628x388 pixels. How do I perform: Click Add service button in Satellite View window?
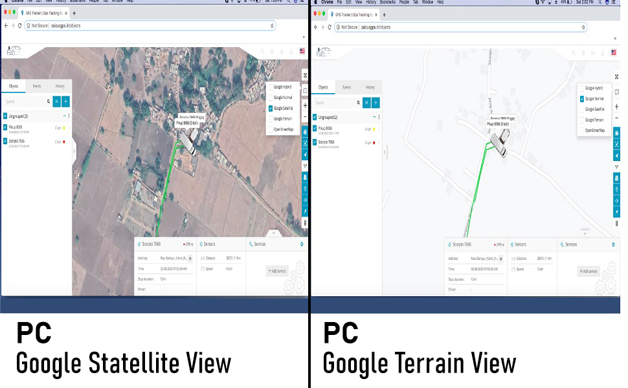pyautogui.click(x=277, y=271)
